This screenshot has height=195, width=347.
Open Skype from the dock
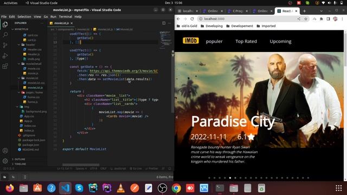(79, 188)
